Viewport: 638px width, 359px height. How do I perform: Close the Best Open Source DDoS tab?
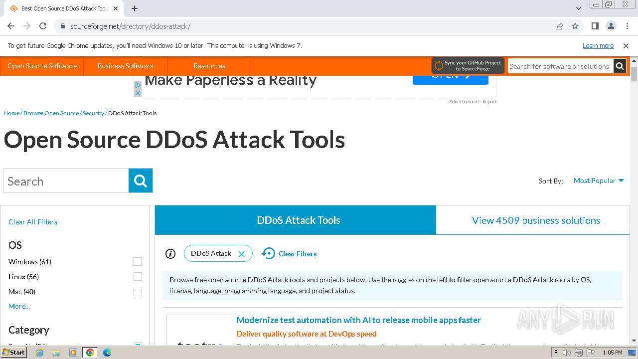pos(116,8)
